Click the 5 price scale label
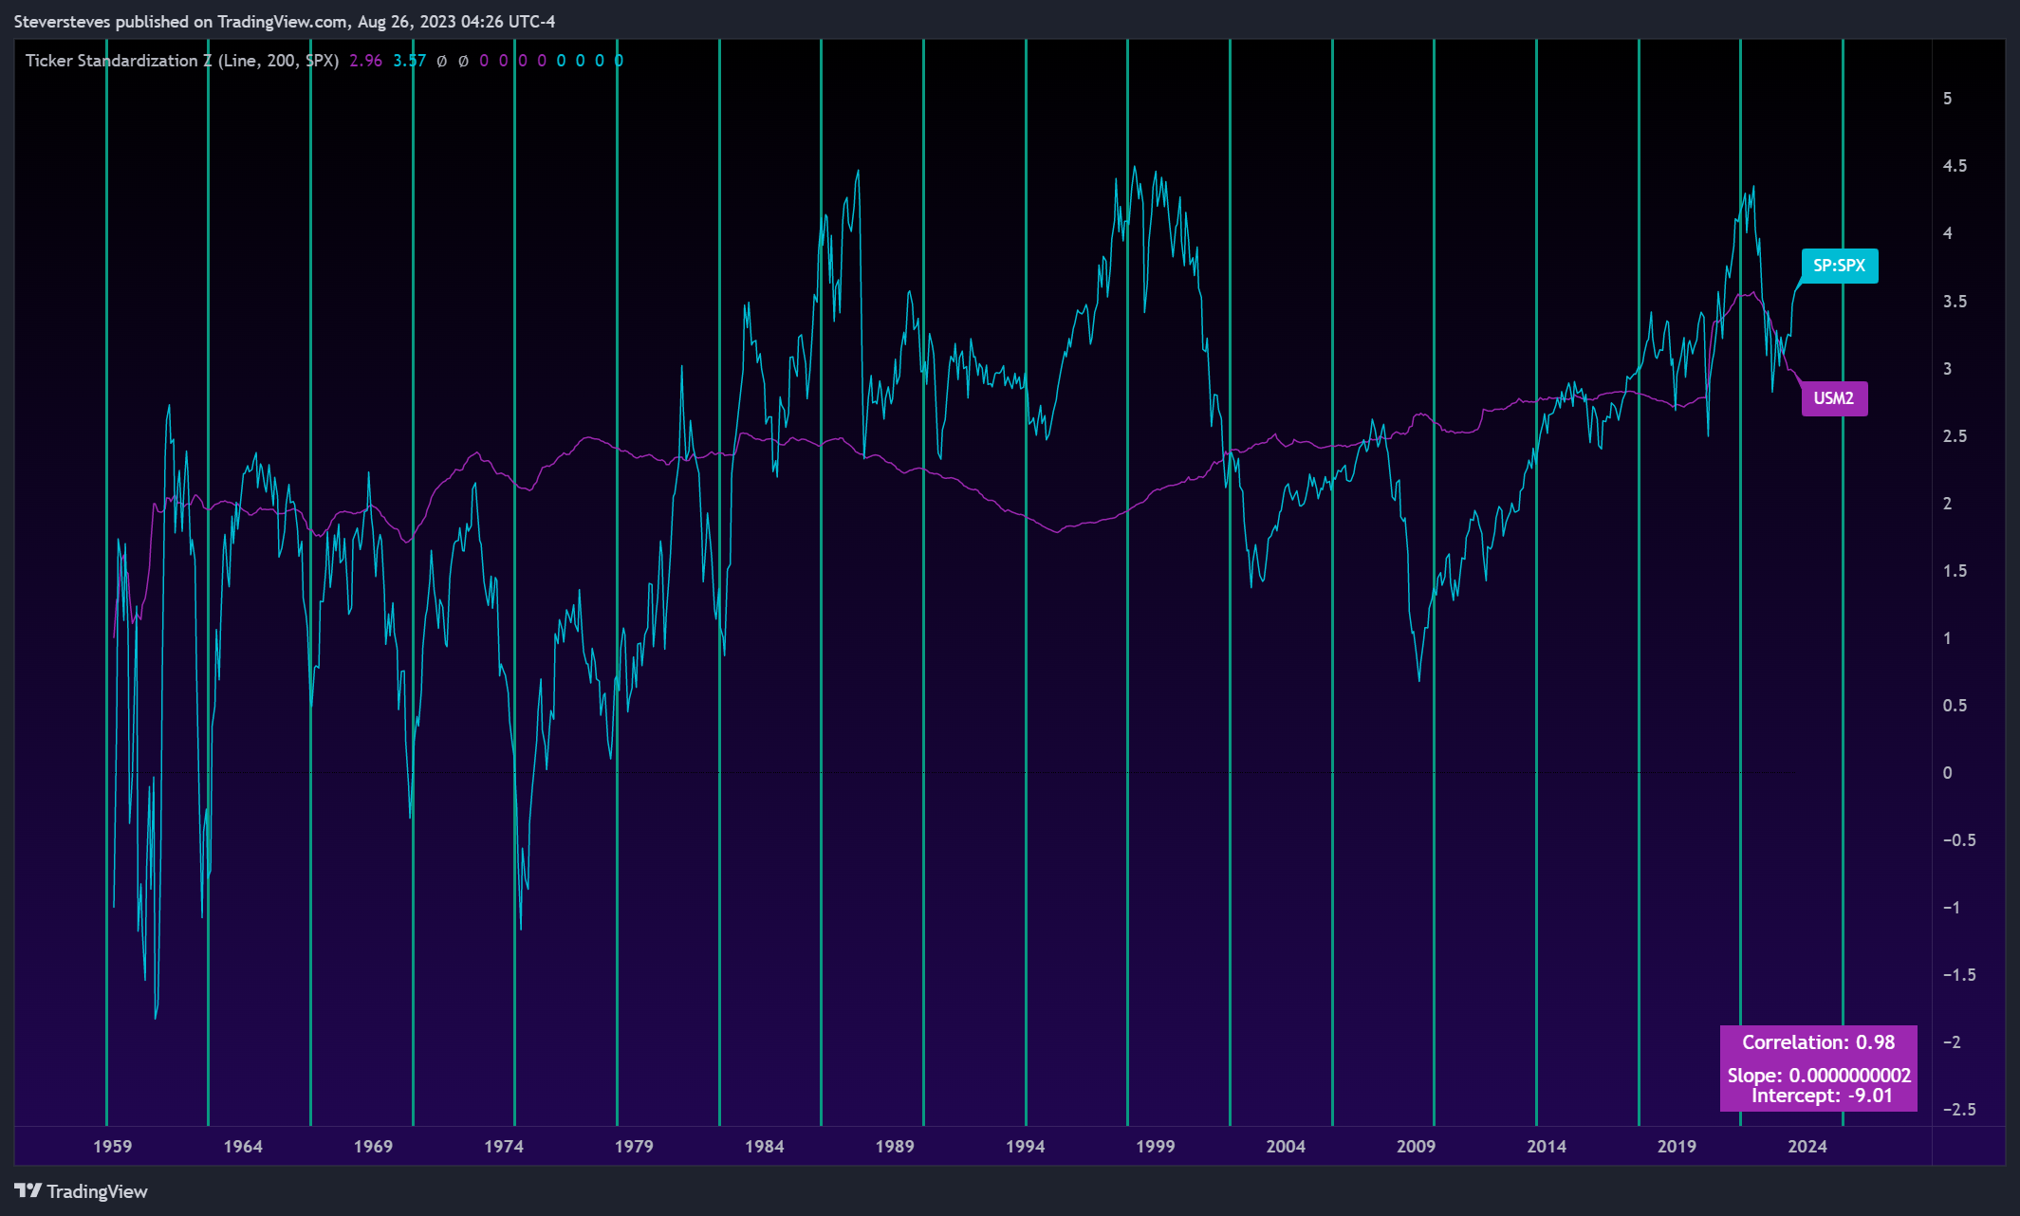The width and height of the screenshot is (2020, 1216). (1948, 99)
